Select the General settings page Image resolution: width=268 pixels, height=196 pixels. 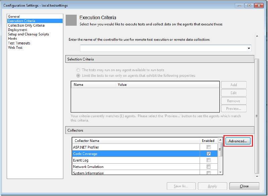click(14, 16)
